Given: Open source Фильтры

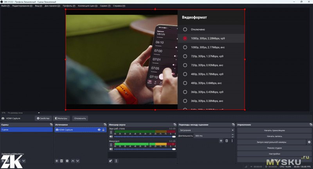Looking at the screenshot, I should pos(61,118).
